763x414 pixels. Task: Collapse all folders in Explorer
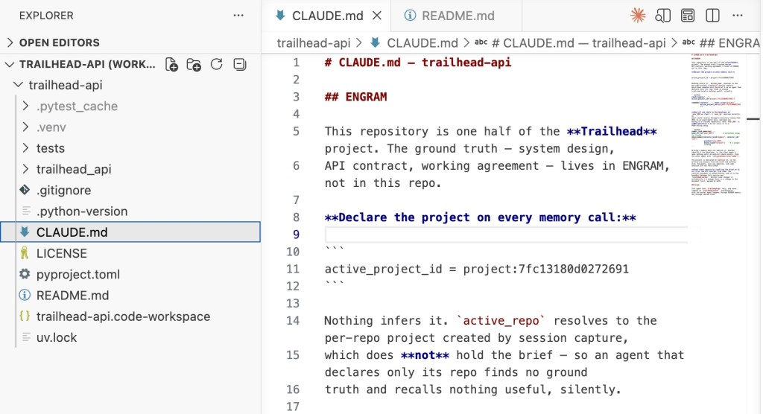pyautogui.click(x=239, y=64)
